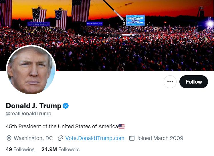This screenshot has width=214, height=156.
Task: Click the chain link icon
Action: pyautogui.click(x=60, y=138)
